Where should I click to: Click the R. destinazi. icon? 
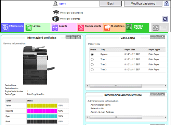pyautogui.click(x=107, y=28)
